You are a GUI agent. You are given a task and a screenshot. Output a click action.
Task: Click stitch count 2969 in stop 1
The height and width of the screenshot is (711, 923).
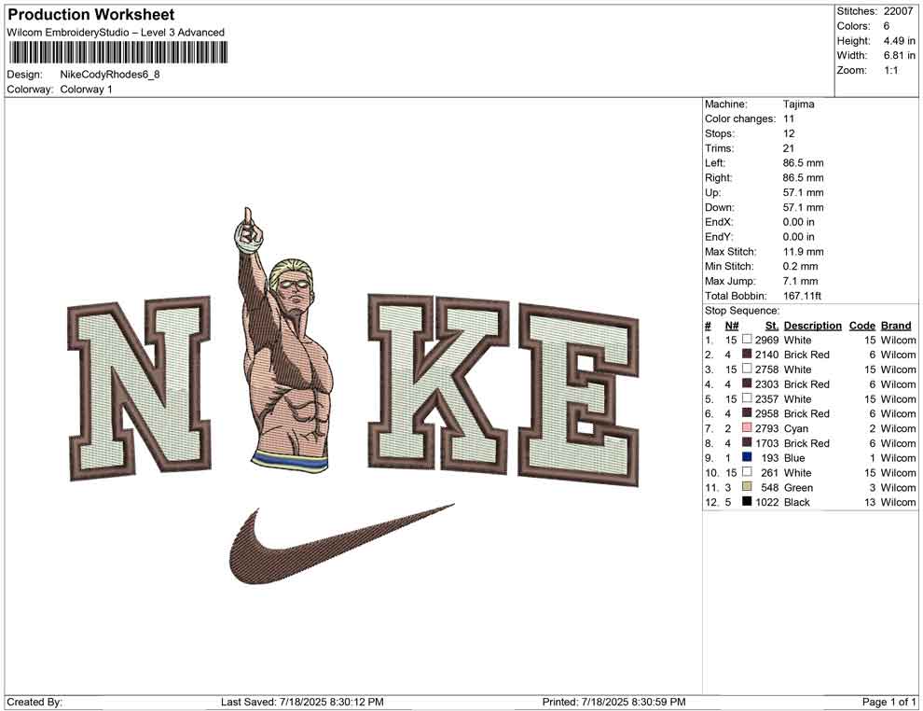click(x=766, y=340)
